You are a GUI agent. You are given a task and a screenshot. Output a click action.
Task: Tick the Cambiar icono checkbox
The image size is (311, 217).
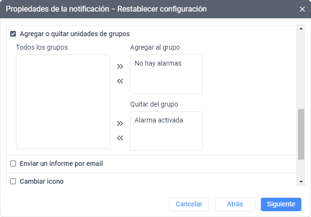click(x=14, y=182)
